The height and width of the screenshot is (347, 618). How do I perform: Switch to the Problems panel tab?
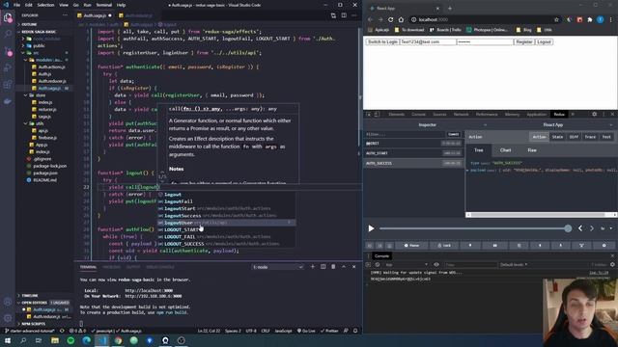[111, 267]
